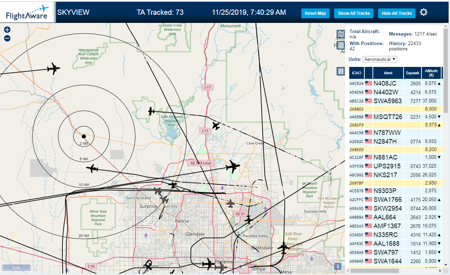Click the sidebar vertical scrollbar
The height and width of the screenshot is (275, 450).
tap(446, 70)
